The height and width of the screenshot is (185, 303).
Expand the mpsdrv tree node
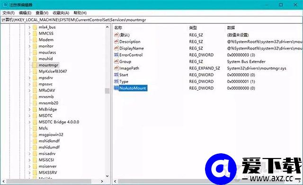coord(29,78)
